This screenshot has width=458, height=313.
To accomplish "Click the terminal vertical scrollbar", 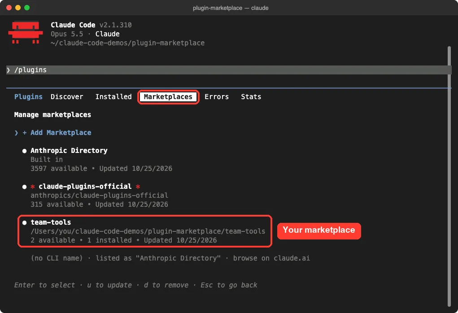I will [x=449, y=176].
